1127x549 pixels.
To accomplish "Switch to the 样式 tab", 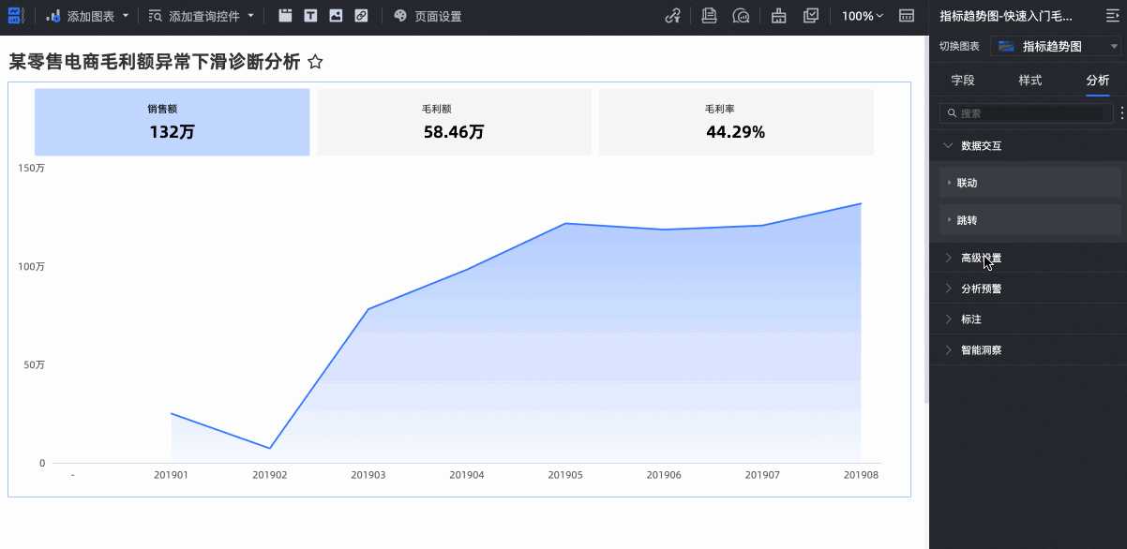I will [1030, 81].
